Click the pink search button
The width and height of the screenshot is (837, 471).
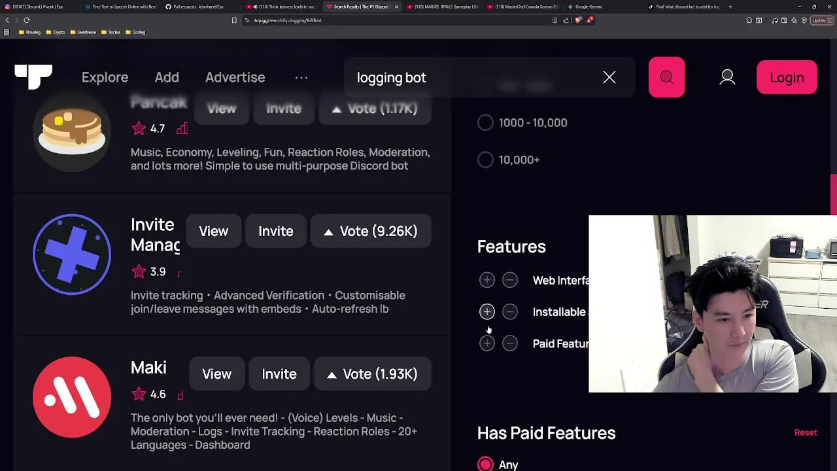pyautogui.click(x=666, y=77)
